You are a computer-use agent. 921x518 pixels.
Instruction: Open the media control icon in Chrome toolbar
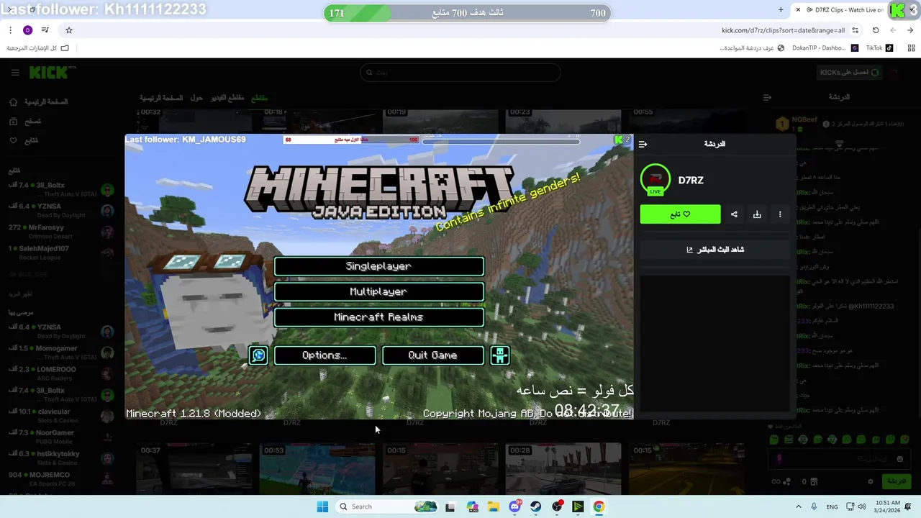coord(45,30)
